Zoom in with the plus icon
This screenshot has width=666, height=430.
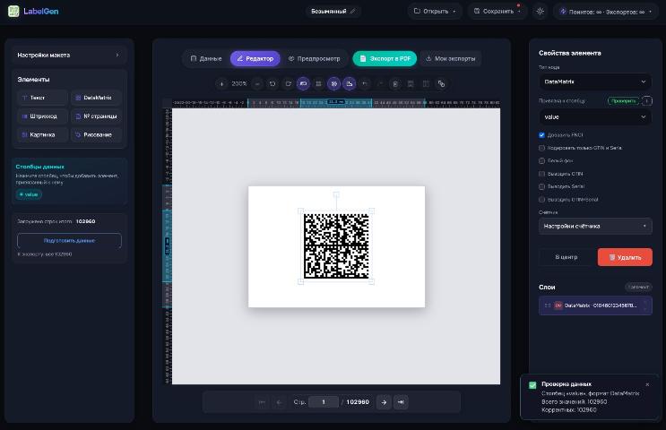pos(221,83)
